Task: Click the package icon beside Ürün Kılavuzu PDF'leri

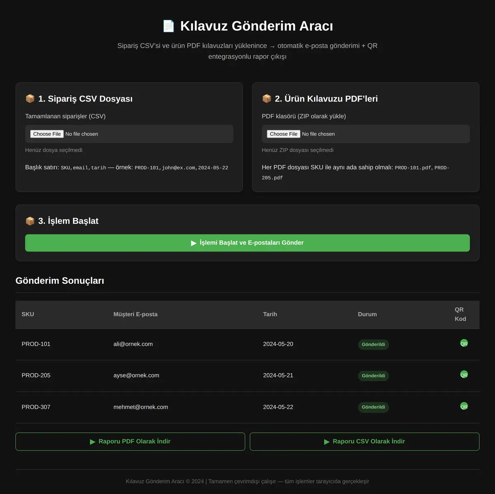Action: tap(267, 99)
